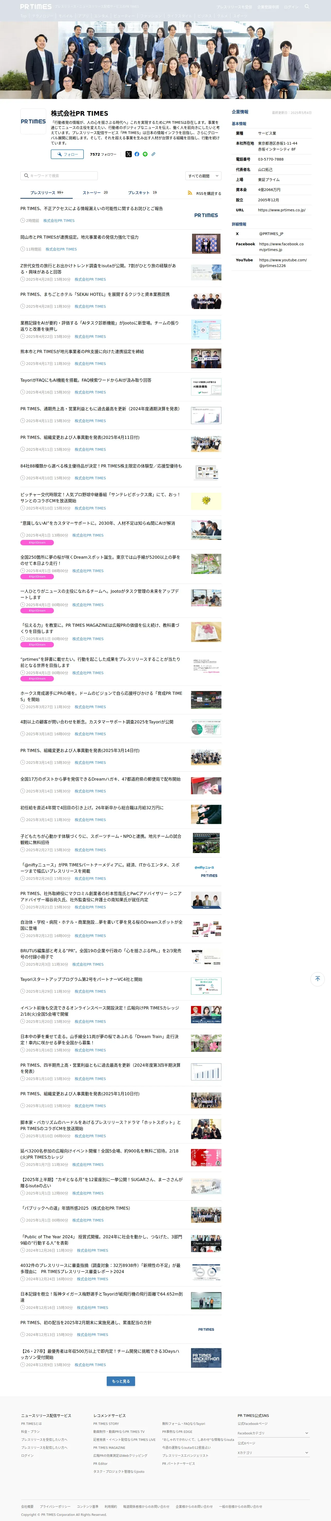Click thumbnail of 全国17万のポスト Dreamハガキ article
The image size is (331, 1521).
point(206,786)
